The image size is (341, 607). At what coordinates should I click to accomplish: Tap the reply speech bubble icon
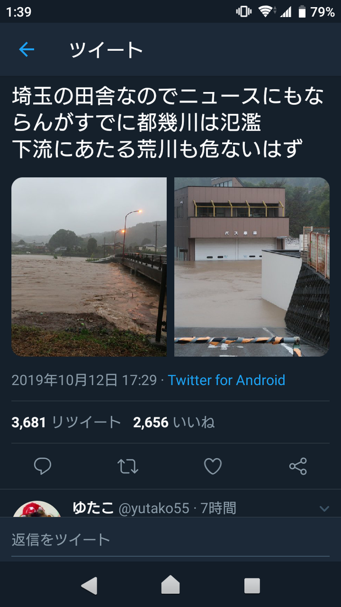tap(42, 466)
